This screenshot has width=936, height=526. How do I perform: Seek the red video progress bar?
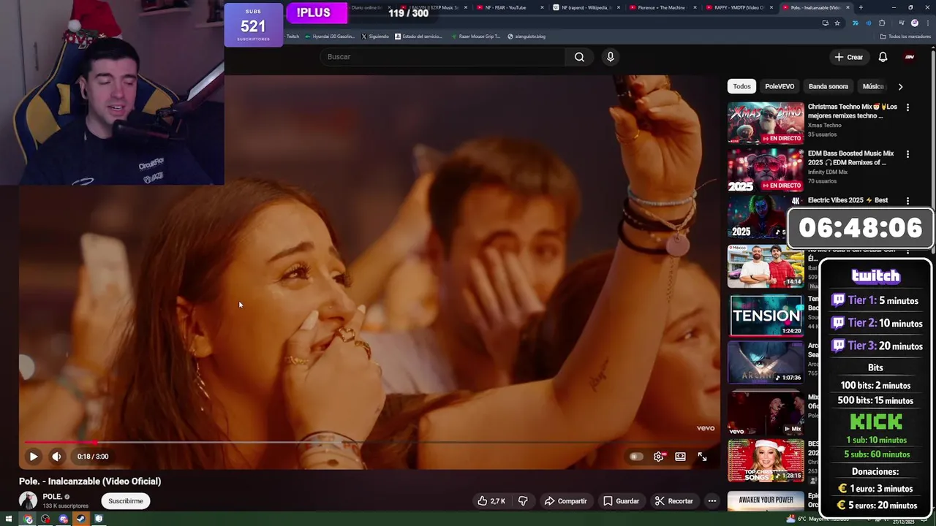[x=369, y=442]
